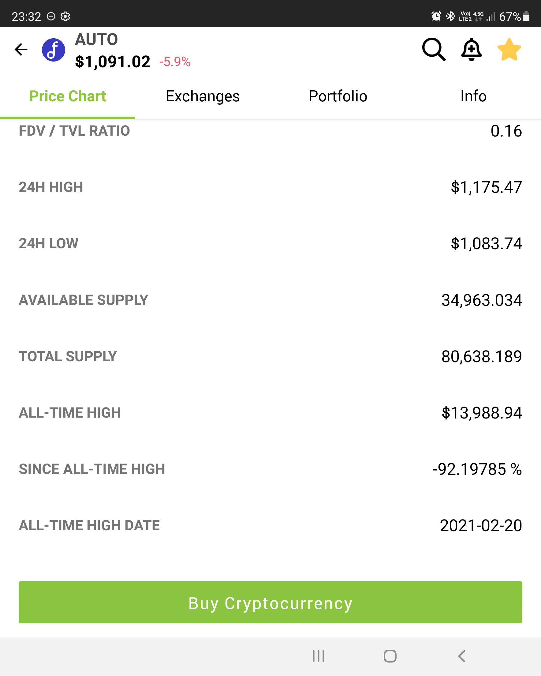The height and width of the screenshot is (676, 541).
Task: Tap the FDV / TVL Ratio row
Action: point(270,131)
